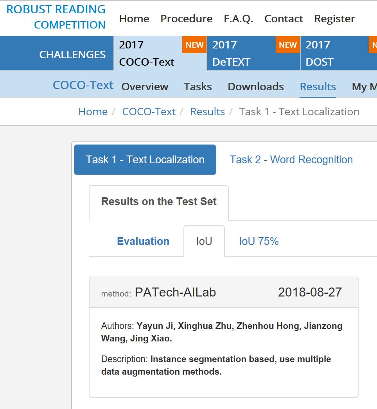The height and width of the screenshot is (409, 377).
Task: Click the Robust Reading Competition site logo
Action: pyautogui.click(x=56, y=17)
